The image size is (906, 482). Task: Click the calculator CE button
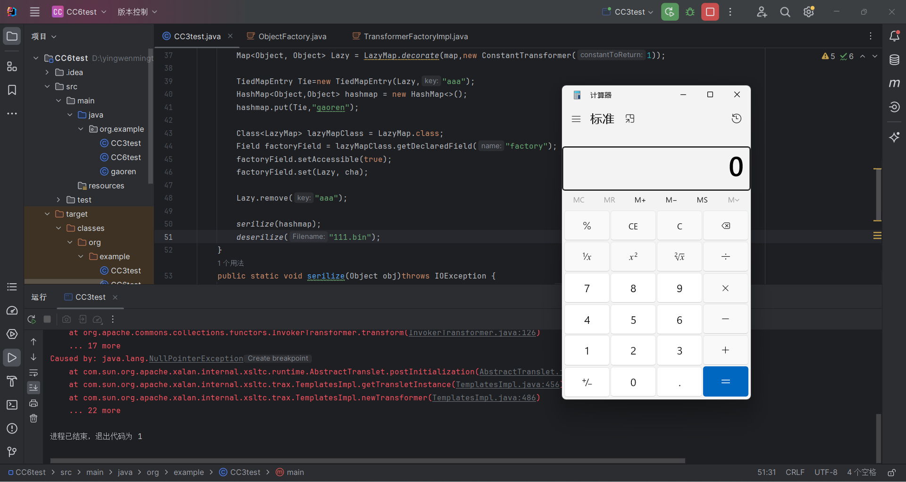pyautogui.click(x=633, y=226)
